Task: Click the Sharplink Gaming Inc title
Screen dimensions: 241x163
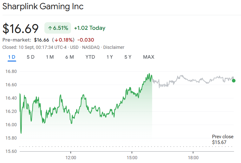Action: pos(43,7)
